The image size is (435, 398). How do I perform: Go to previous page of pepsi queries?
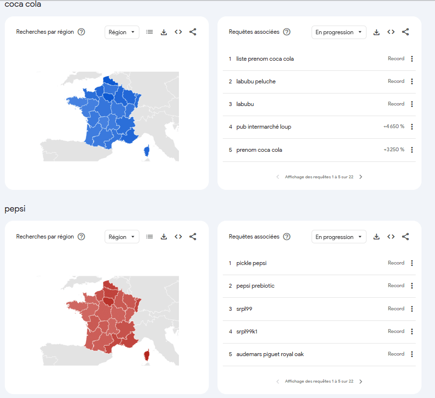(278, 381)
